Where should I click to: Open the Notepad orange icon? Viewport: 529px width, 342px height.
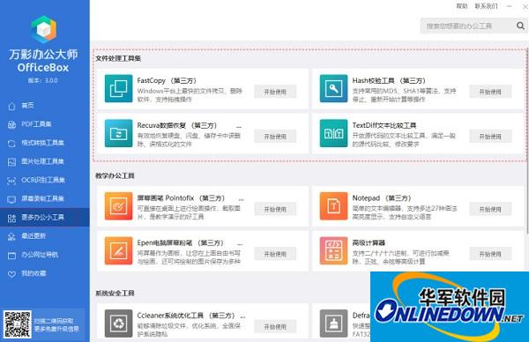(x=333, y=206)
